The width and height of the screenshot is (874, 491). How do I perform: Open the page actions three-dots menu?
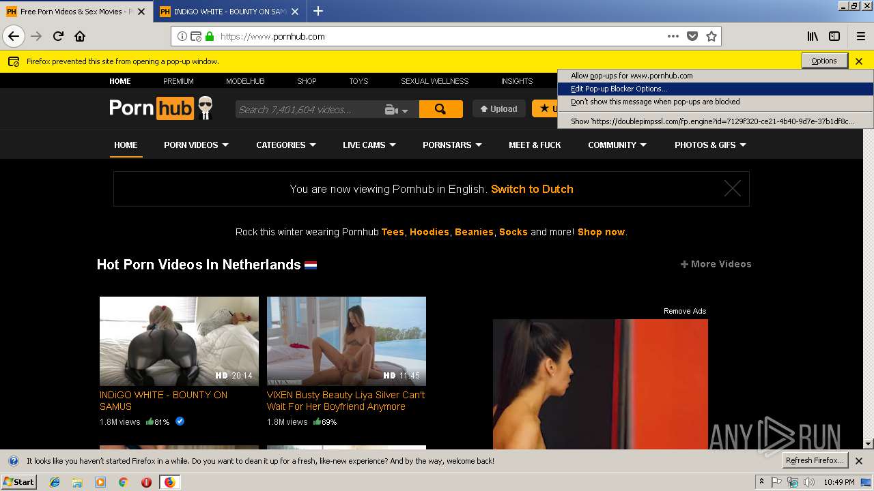tap(673, 36)
